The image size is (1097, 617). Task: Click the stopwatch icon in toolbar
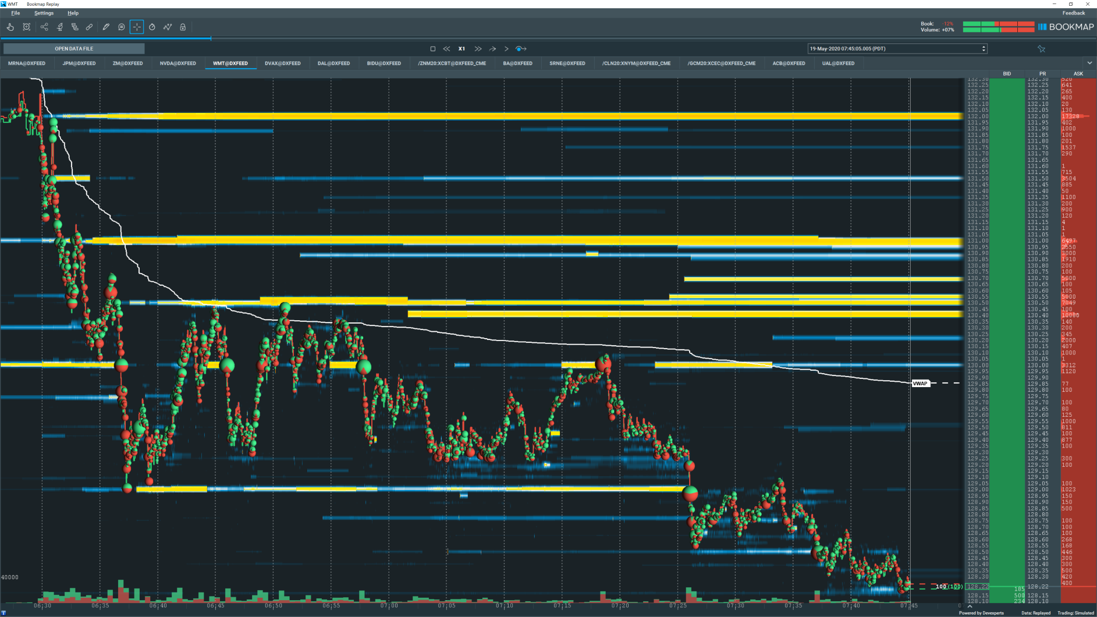coord(152,27)
